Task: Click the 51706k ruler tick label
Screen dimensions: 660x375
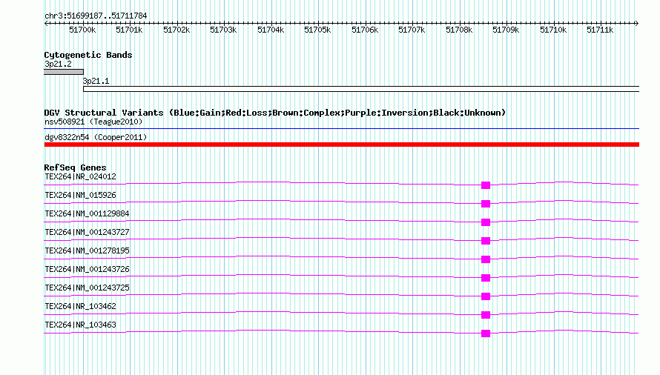Action: coord(365,30)
